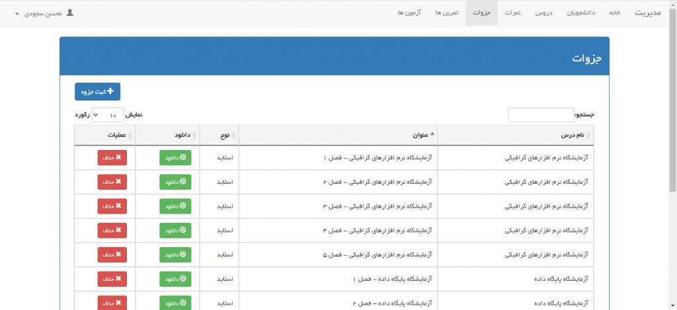Click the ثبت جزوه add button
This screenshot has width=677, height=310.
click(98, 91)
